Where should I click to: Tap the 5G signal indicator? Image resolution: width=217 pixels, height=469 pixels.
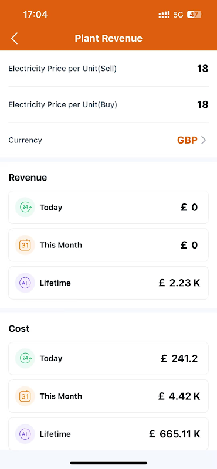178,15
